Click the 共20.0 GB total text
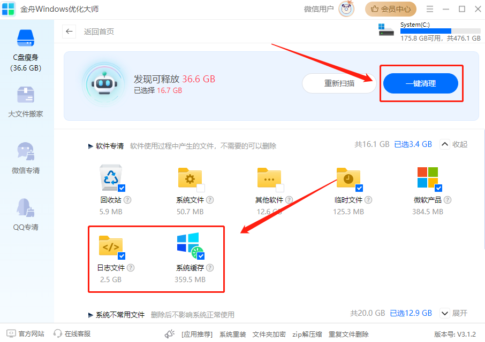This screenshot has width=485, height=342. 367,313
